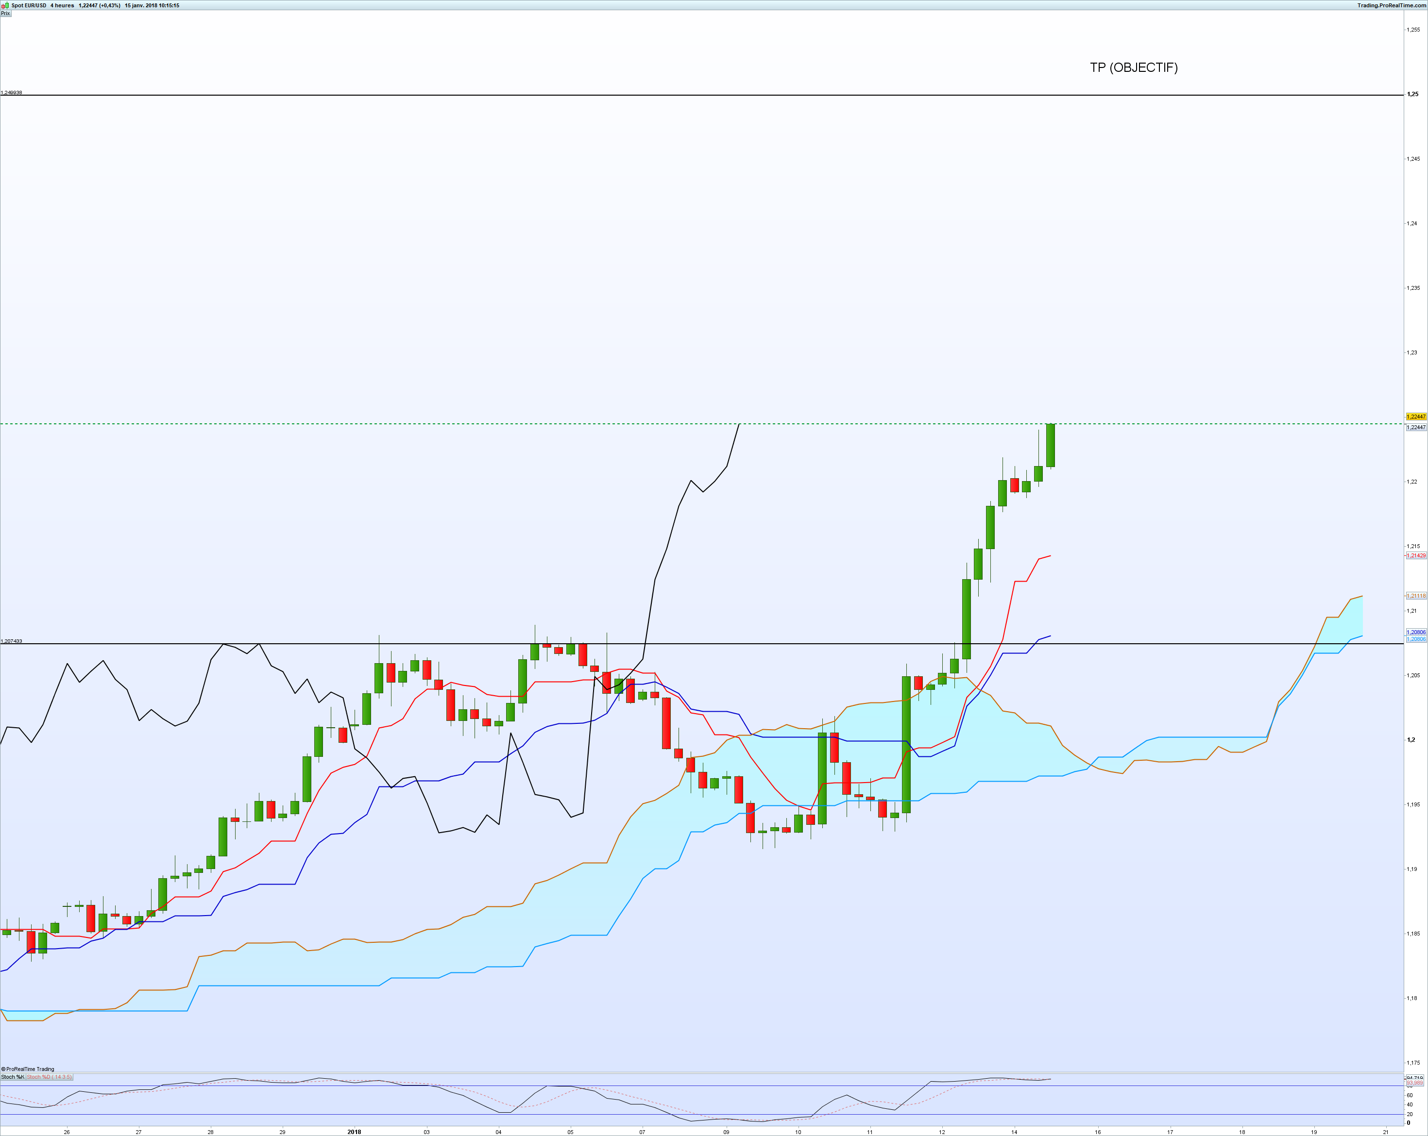Click the red 1,21429 Tenkan price tag
The image size is (1428, 1136).
(1416, 555)
